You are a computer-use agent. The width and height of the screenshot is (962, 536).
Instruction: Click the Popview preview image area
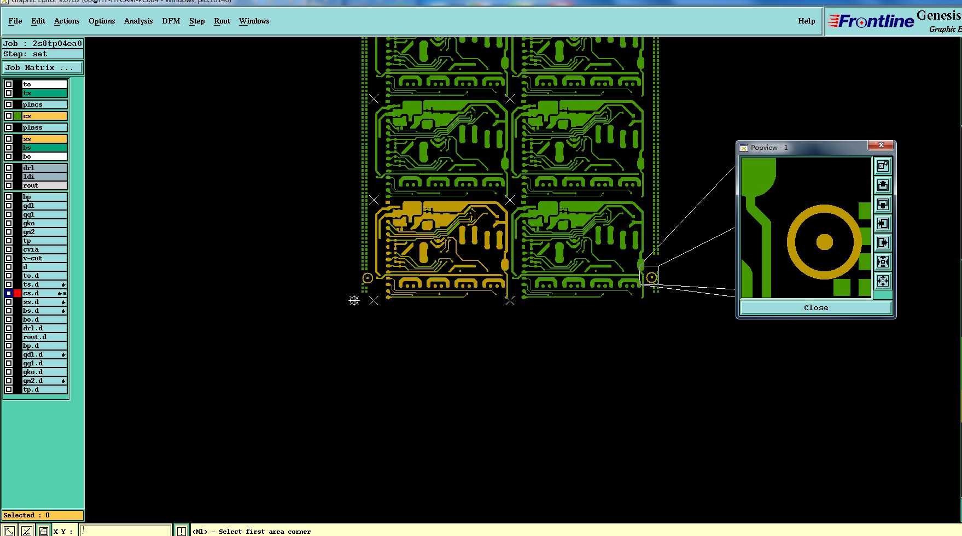point(806,228)
